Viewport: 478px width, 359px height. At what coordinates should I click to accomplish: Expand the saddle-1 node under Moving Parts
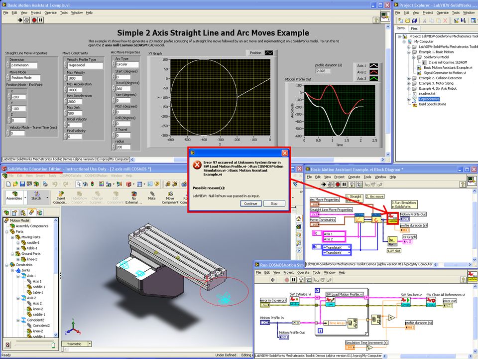pyautogui.click(x=18, y=243)
